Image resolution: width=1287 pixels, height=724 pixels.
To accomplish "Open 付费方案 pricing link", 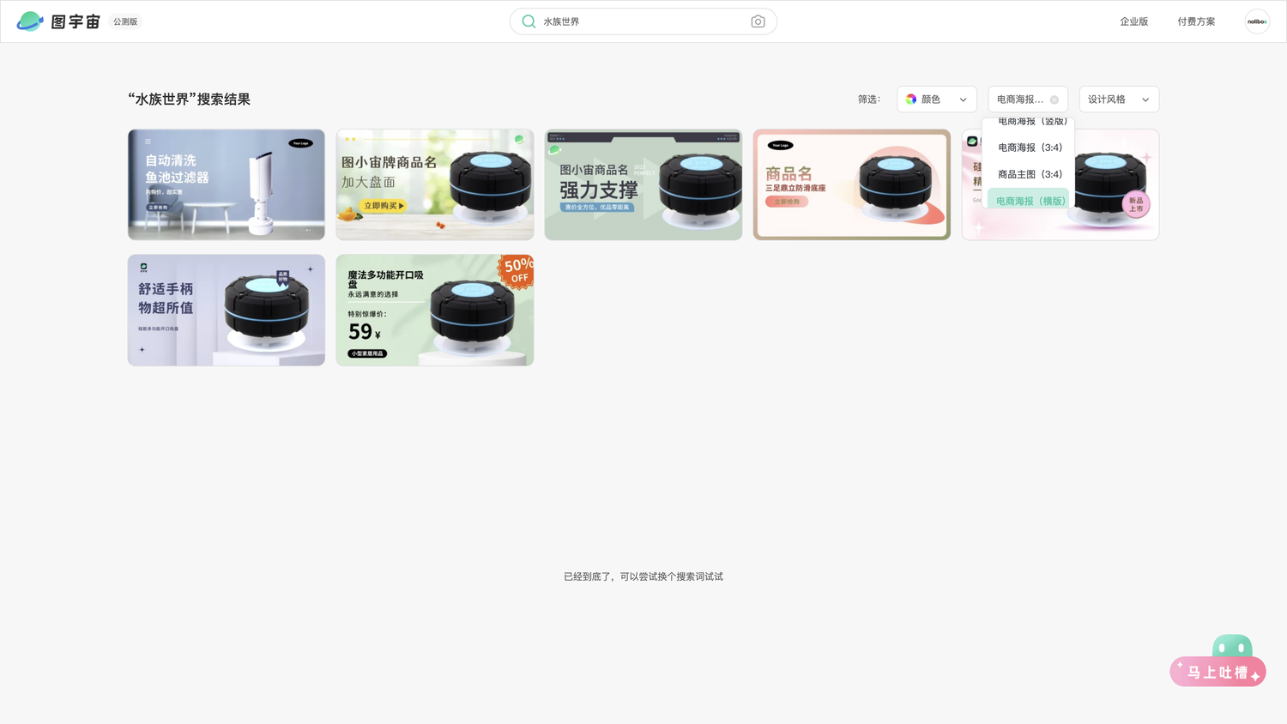I will pos(1196,21).
